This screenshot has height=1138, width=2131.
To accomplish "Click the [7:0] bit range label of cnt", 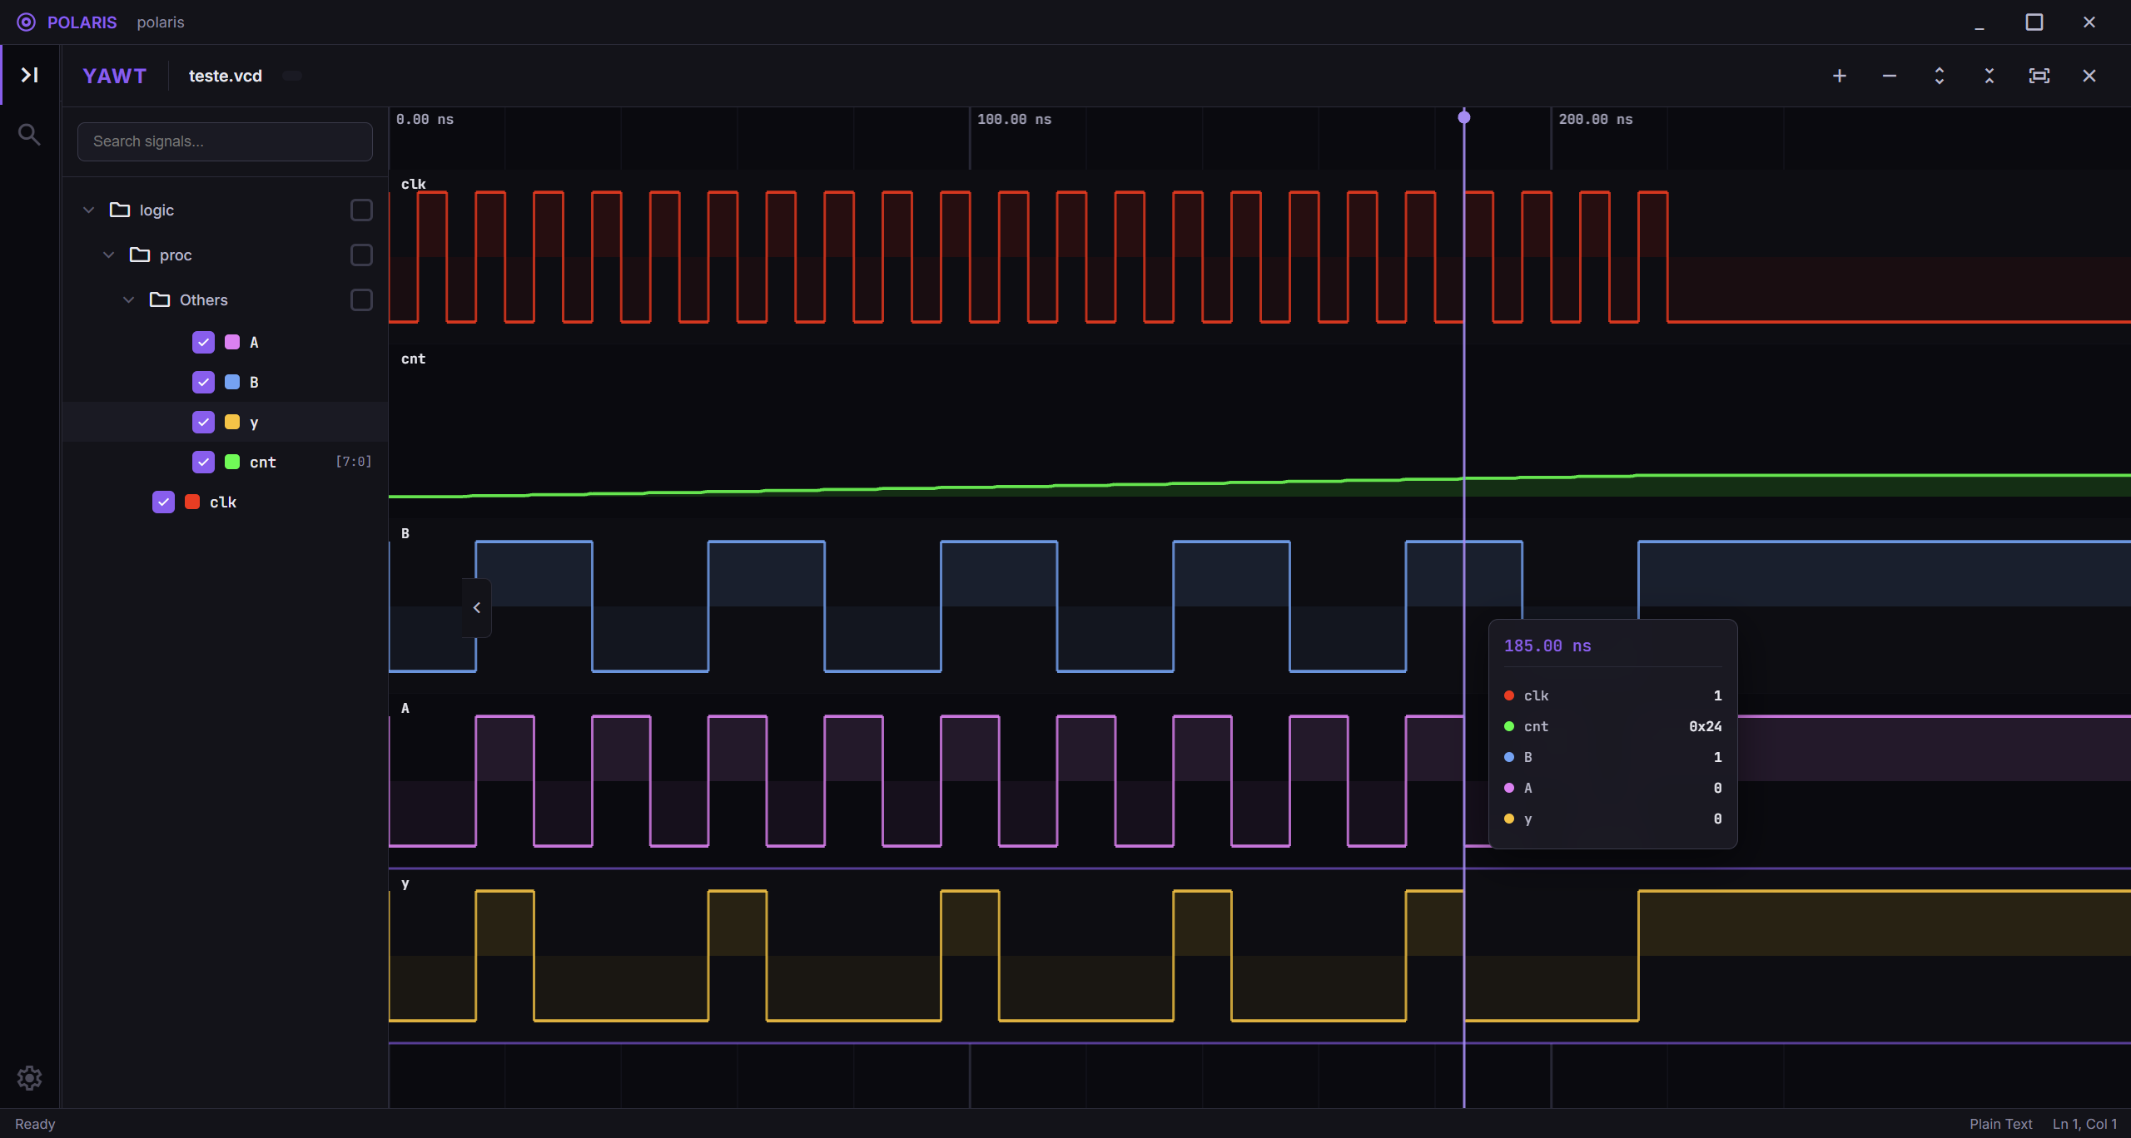I will tap(354, 462).
